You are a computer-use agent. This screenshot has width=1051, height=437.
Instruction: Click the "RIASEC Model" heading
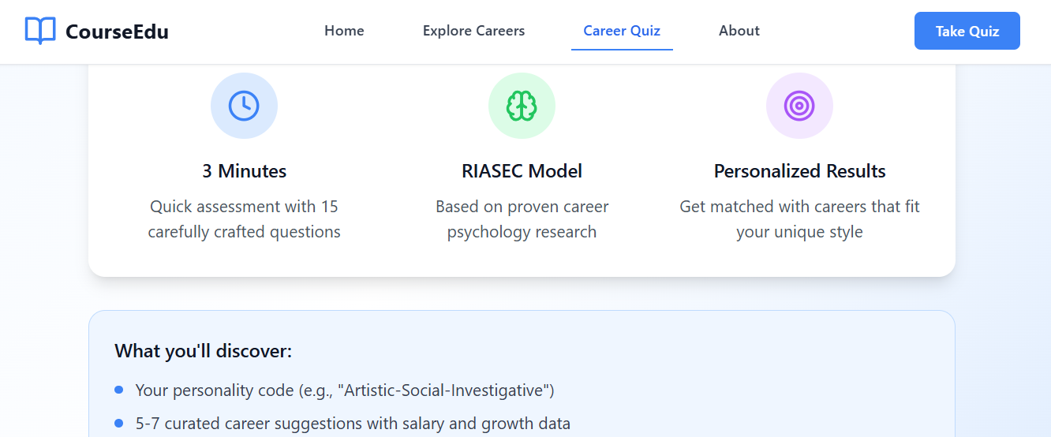pyautogui.click(x=522, y=171)
